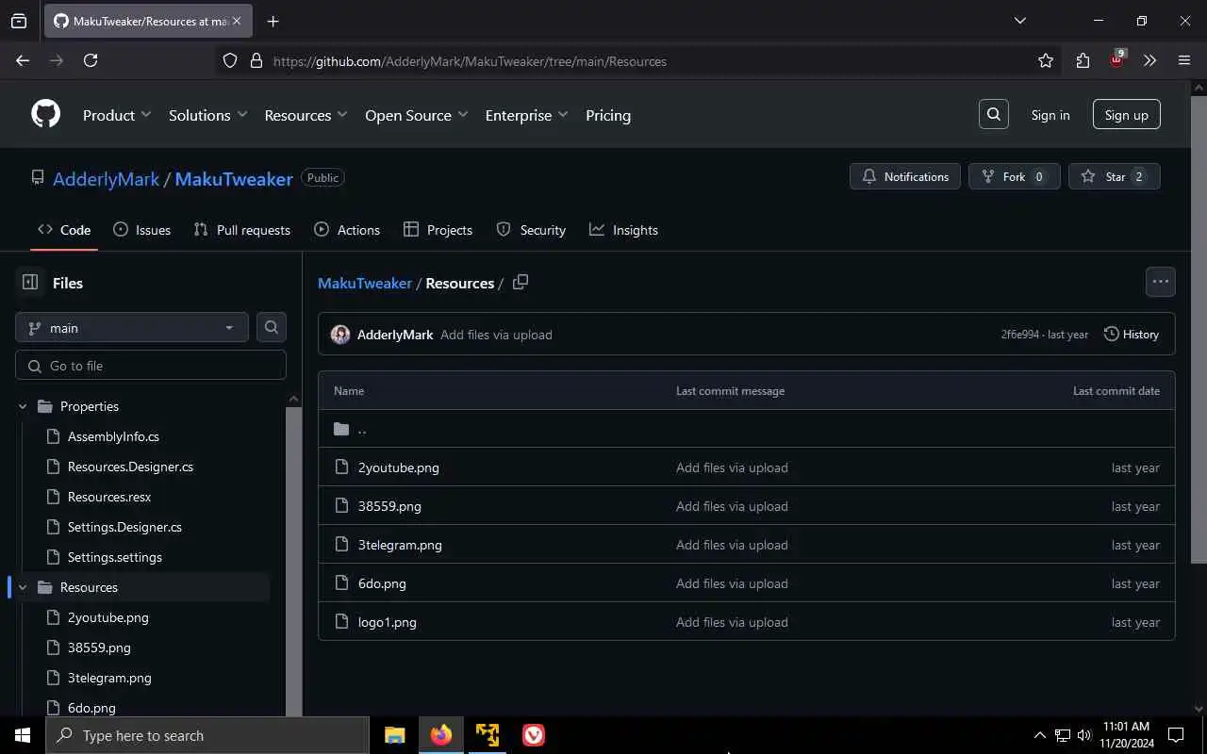Click the volume speaker tray icon
The height and width of the screenshot is (754, 1207).
click(1084, 735)
